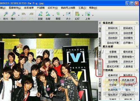
Task: Collapse the 简易色彩 panel section
Action: [137, 23]
